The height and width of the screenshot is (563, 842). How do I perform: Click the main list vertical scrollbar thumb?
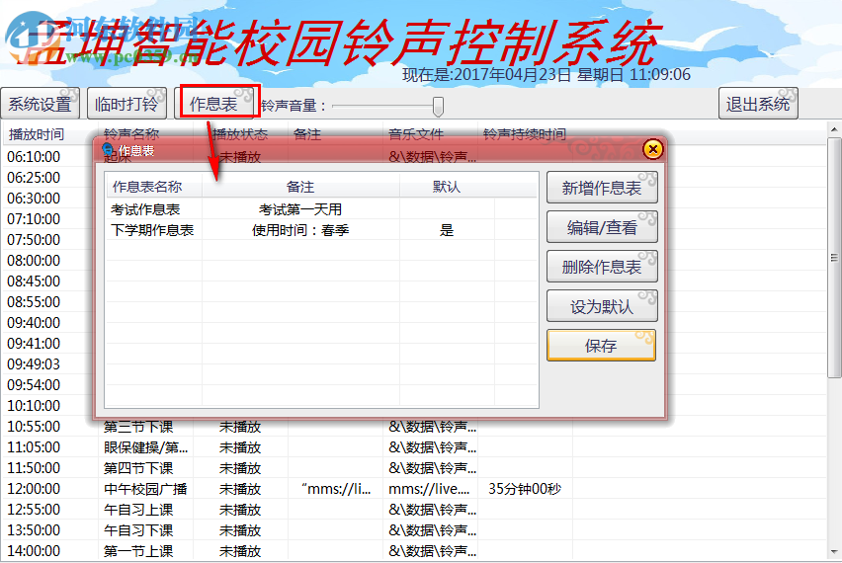(834, 258)
